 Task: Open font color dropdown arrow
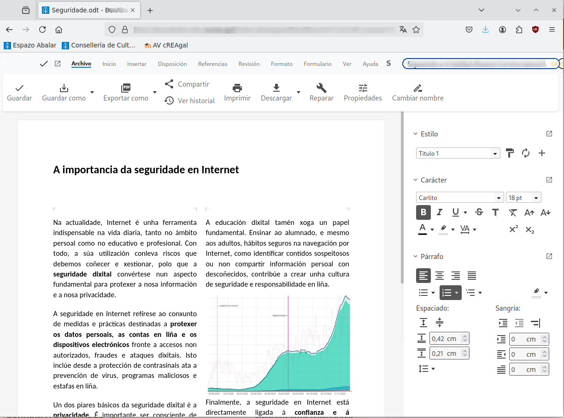pyautogui.click(x=432, y=230)
